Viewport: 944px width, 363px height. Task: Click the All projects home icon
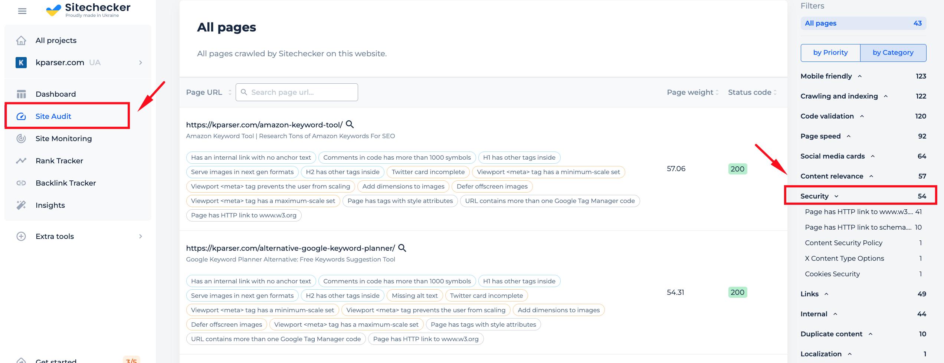click(x=21, y=40)
